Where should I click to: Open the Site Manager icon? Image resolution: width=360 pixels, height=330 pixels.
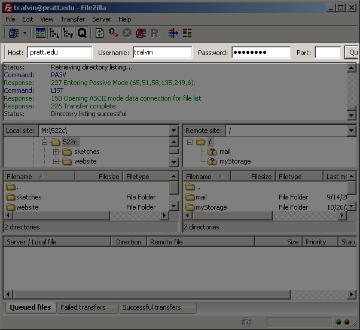14,34
